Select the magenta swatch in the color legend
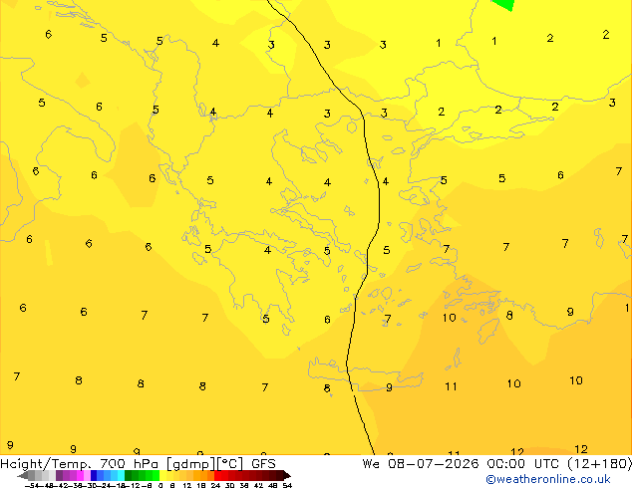Viewport: 632px width, 488px height. pos(80,475)
